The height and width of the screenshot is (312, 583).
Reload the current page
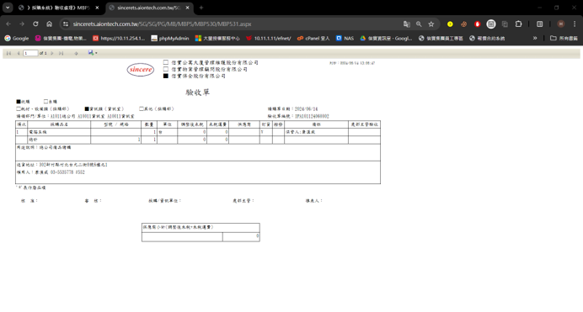(35, 24)
